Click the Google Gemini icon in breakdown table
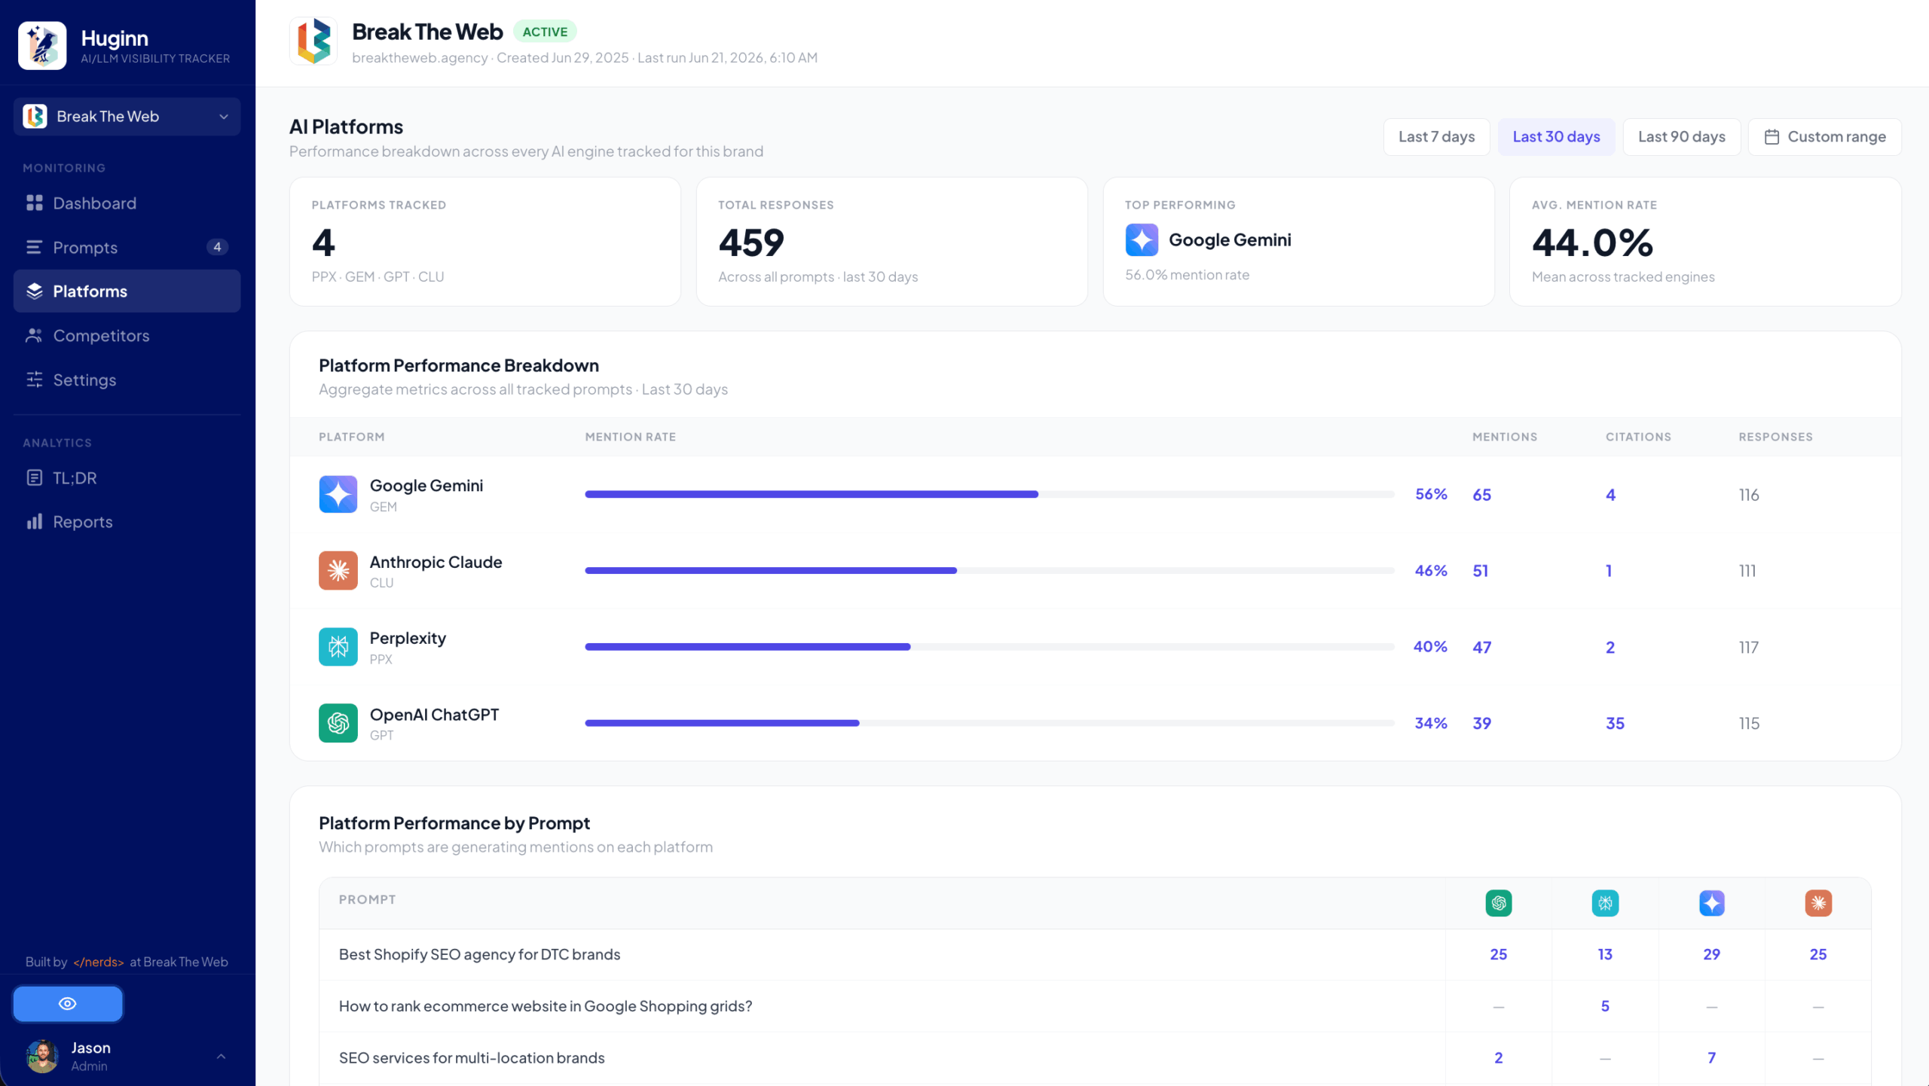The image size is (1929, 1086). [x=338, y=495]
